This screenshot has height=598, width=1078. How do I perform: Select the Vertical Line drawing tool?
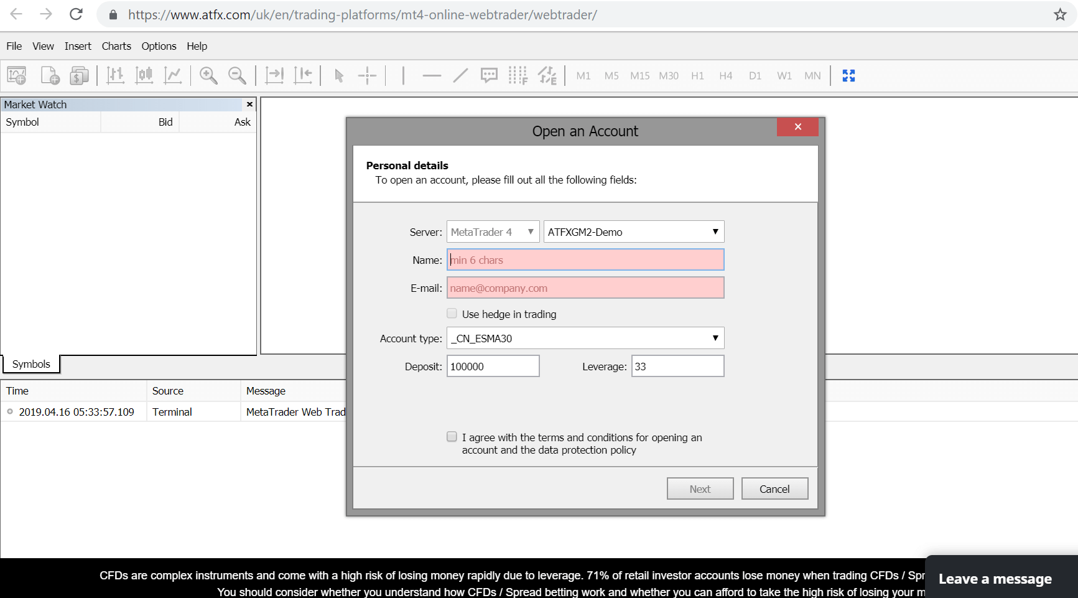coord(403,76)
